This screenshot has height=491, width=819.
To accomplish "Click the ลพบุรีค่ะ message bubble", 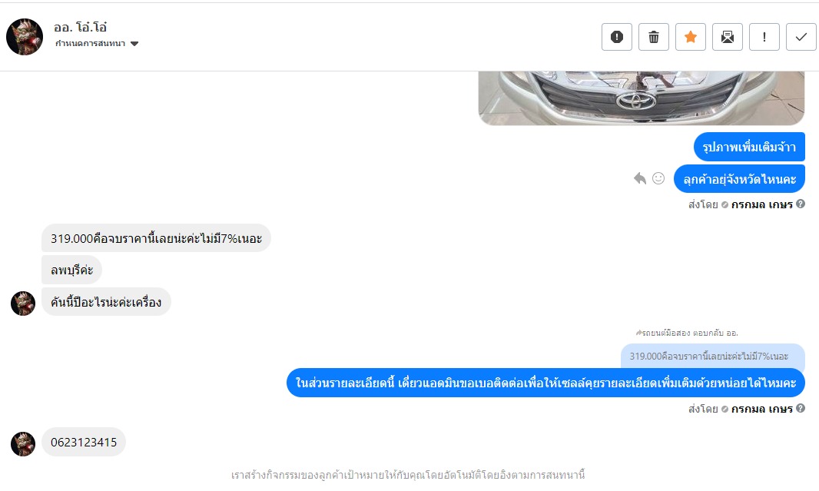I will coord(71,270).
